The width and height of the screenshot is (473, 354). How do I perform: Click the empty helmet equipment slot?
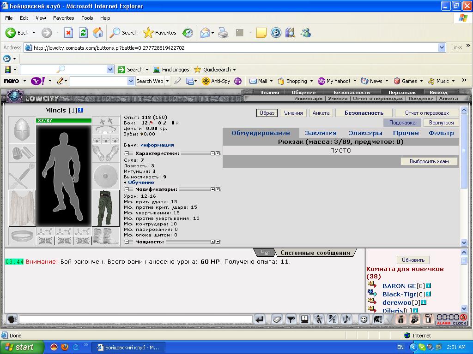point(22,130)
